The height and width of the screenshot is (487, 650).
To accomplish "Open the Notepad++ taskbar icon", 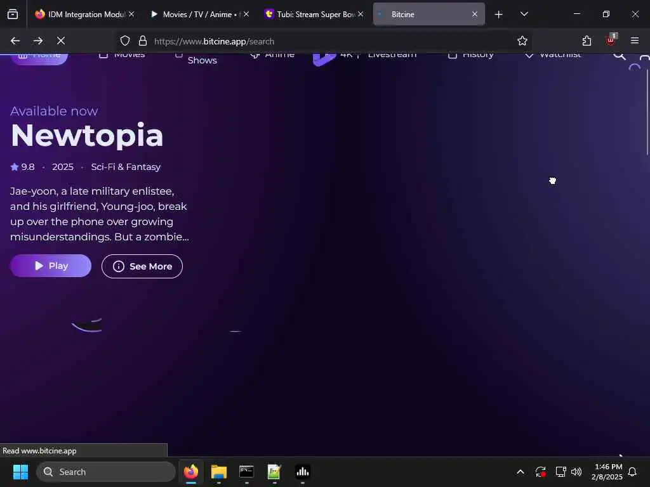I will pyautogui.click(x=274, y=472).
